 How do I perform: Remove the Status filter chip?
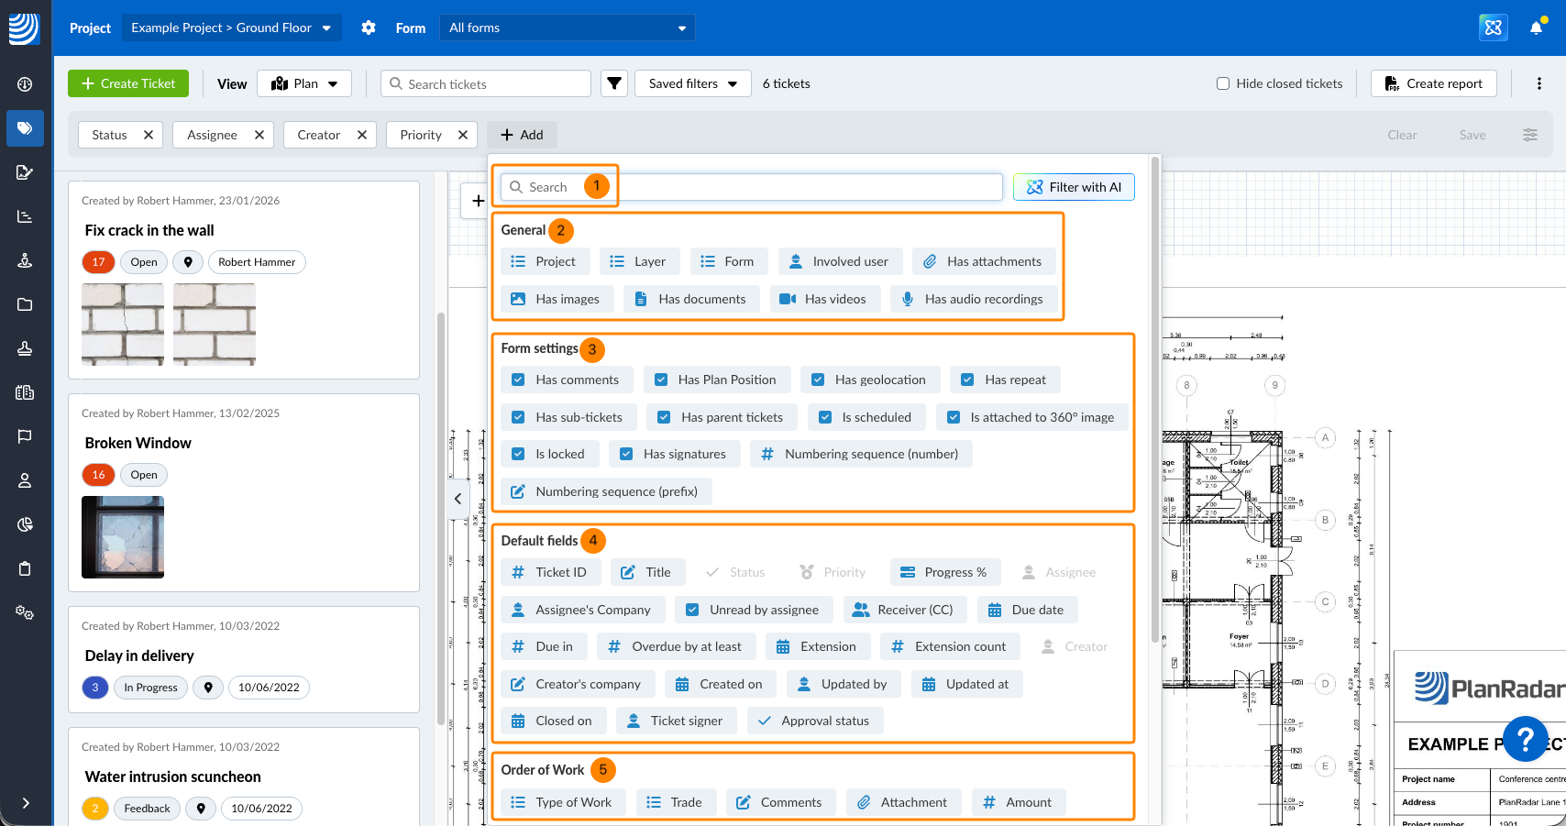pos(149,135)
